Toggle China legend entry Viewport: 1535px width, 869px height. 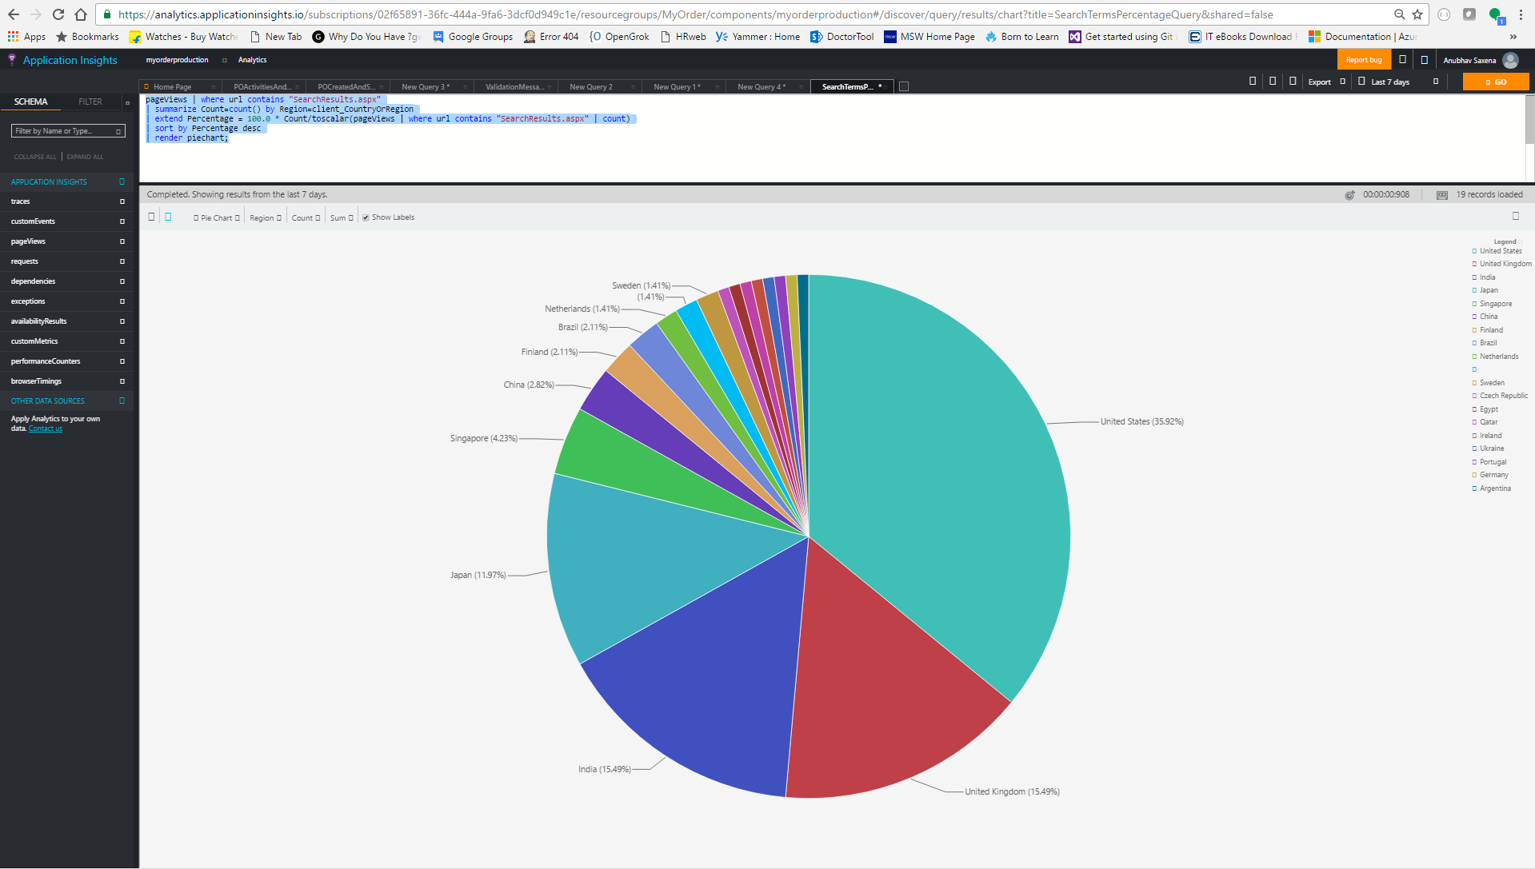coord(1485,317)
